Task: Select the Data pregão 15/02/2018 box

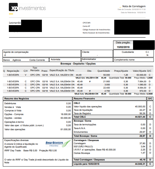Action: coord(123,45)
